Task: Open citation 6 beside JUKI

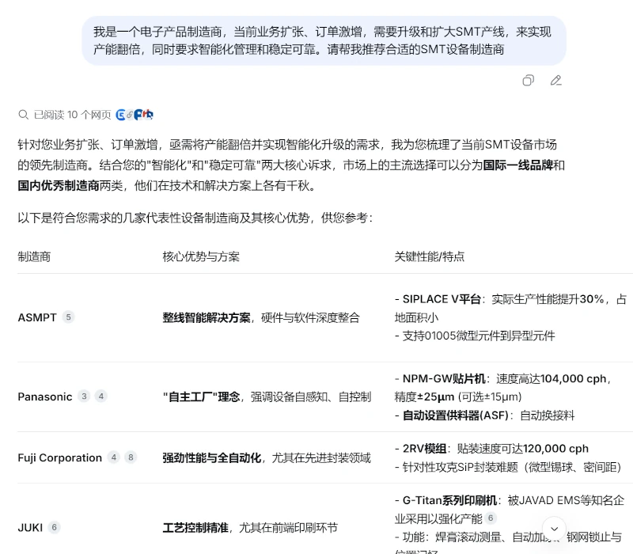Action: 53,527
